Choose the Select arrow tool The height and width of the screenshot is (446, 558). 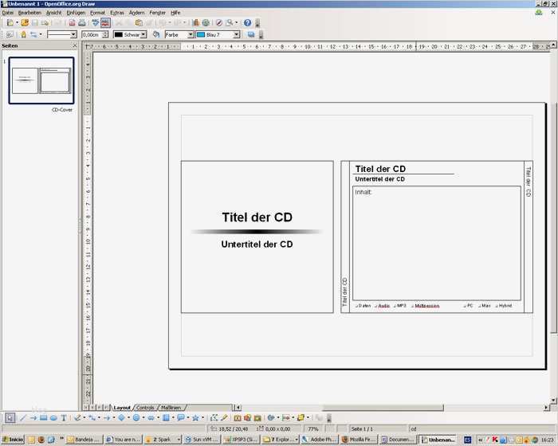point(10,418)
